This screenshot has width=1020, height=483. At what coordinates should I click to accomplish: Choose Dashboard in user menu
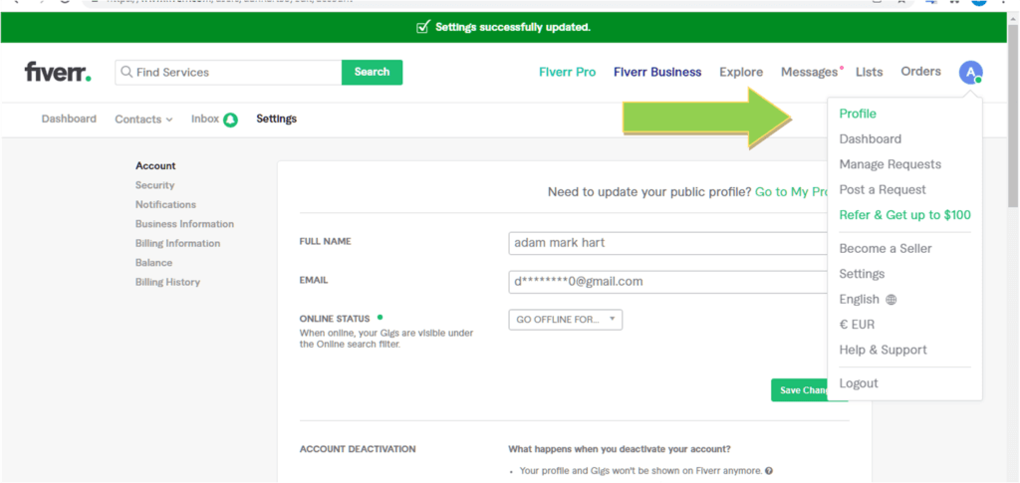coord(870,139)
